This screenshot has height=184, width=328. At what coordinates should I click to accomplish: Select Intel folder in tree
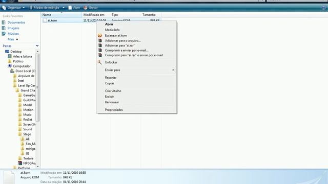21,81
